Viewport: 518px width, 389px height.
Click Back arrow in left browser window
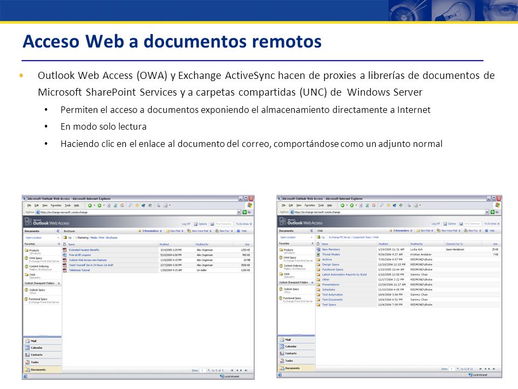pos(90,205)
